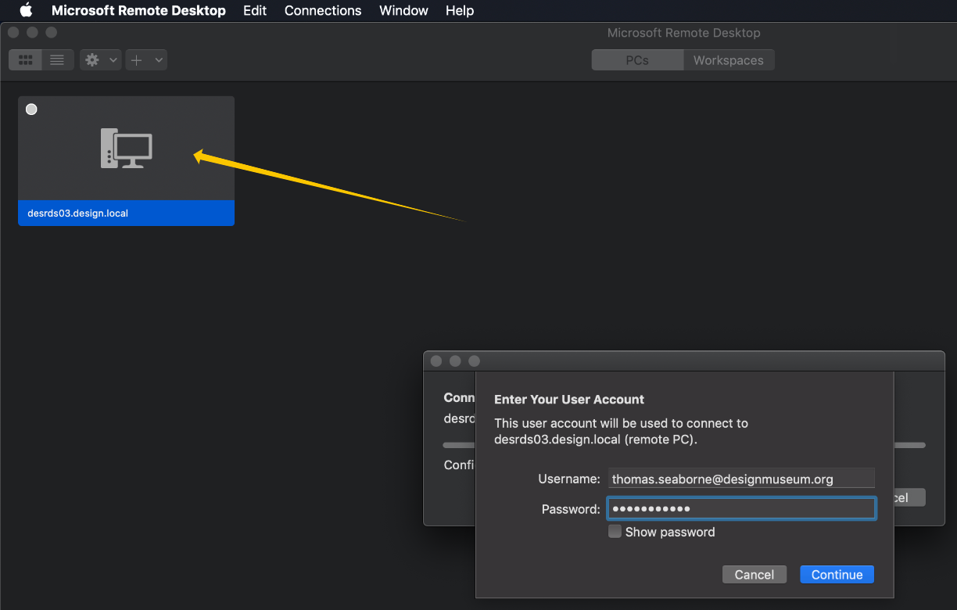Image resolution: width=957 pixels, height=610 pixels.
Task: Click the status indicator on PC tile
Action: point(31,109)
